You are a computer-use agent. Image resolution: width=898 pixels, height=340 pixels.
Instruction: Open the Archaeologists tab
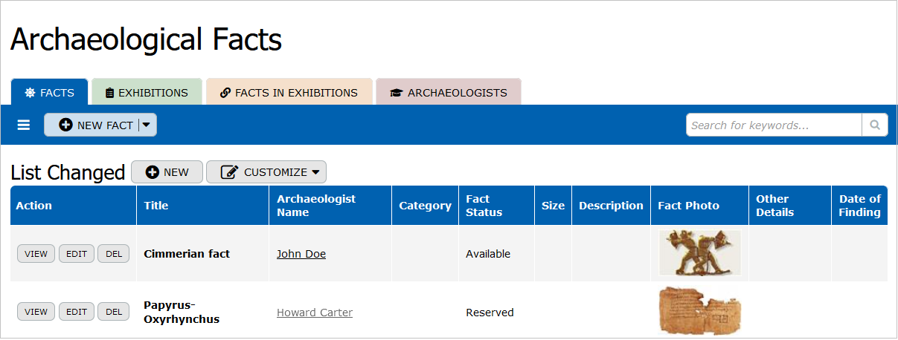(449, 93)
